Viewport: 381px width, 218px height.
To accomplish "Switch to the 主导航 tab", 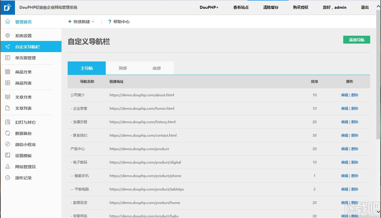I will [x=87, y=68].
